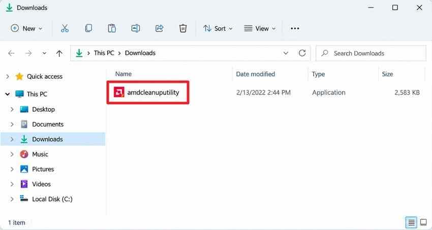Select Quick access in navigation pane

coord(45,77)
